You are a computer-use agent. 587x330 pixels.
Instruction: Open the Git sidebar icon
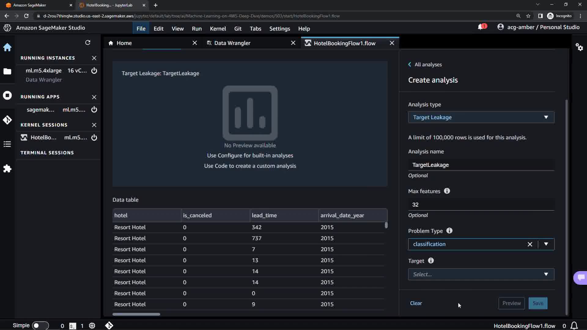[x=7, y=120]
